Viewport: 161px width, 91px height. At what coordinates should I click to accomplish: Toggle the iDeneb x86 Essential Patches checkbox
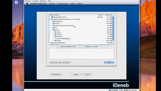54,26
